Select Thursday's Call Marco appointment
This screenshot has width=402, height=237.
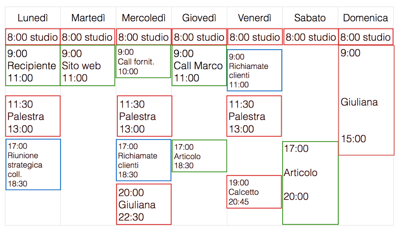click(199, 66)
